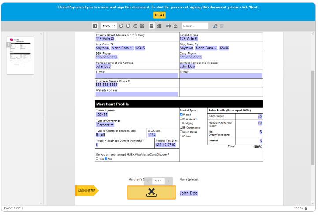Click sidebar scroll up arrow
This screenshot has height=215, width=318.
pos(41,34)
